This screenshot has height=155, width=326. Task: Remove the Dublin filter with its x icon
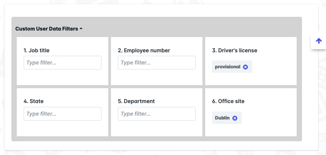pos(235,118)
